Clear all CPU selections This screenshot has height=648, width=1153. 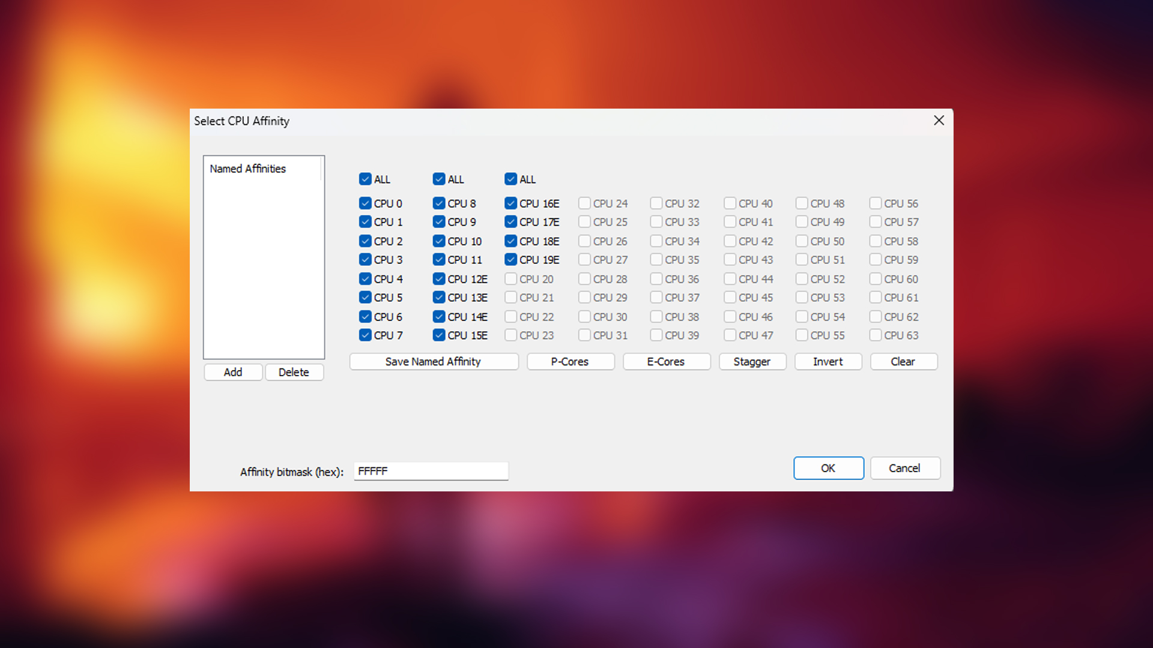[903, 362]
